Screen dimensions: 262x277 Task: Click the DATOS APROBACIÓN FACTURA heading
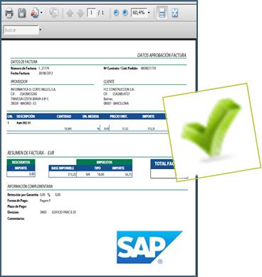tap(162, 55)
